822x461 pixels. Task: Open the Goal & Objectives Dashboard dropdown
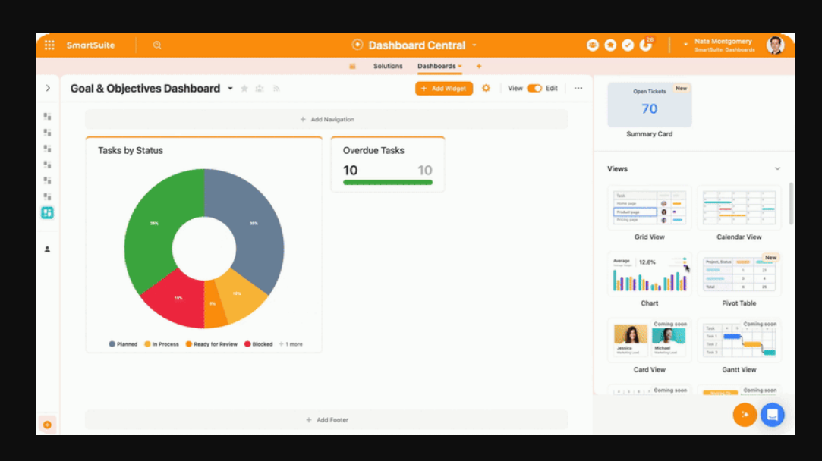[231, 88]
